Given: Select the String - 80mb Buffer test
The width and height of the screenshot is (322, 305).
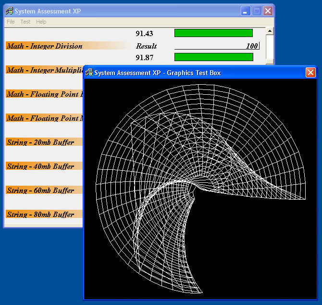Looking at the screenshot, I should pos(40,215).
